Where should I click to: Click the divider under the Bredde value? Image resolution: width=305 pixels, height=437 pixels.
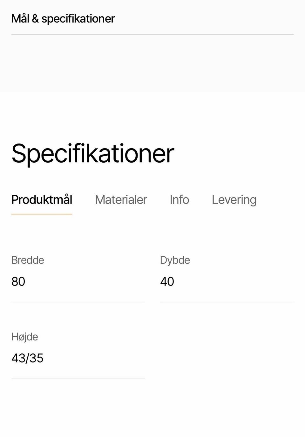[78, 302]
